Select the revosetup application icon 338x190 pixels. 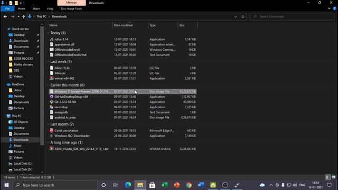[x=52, y=107]
